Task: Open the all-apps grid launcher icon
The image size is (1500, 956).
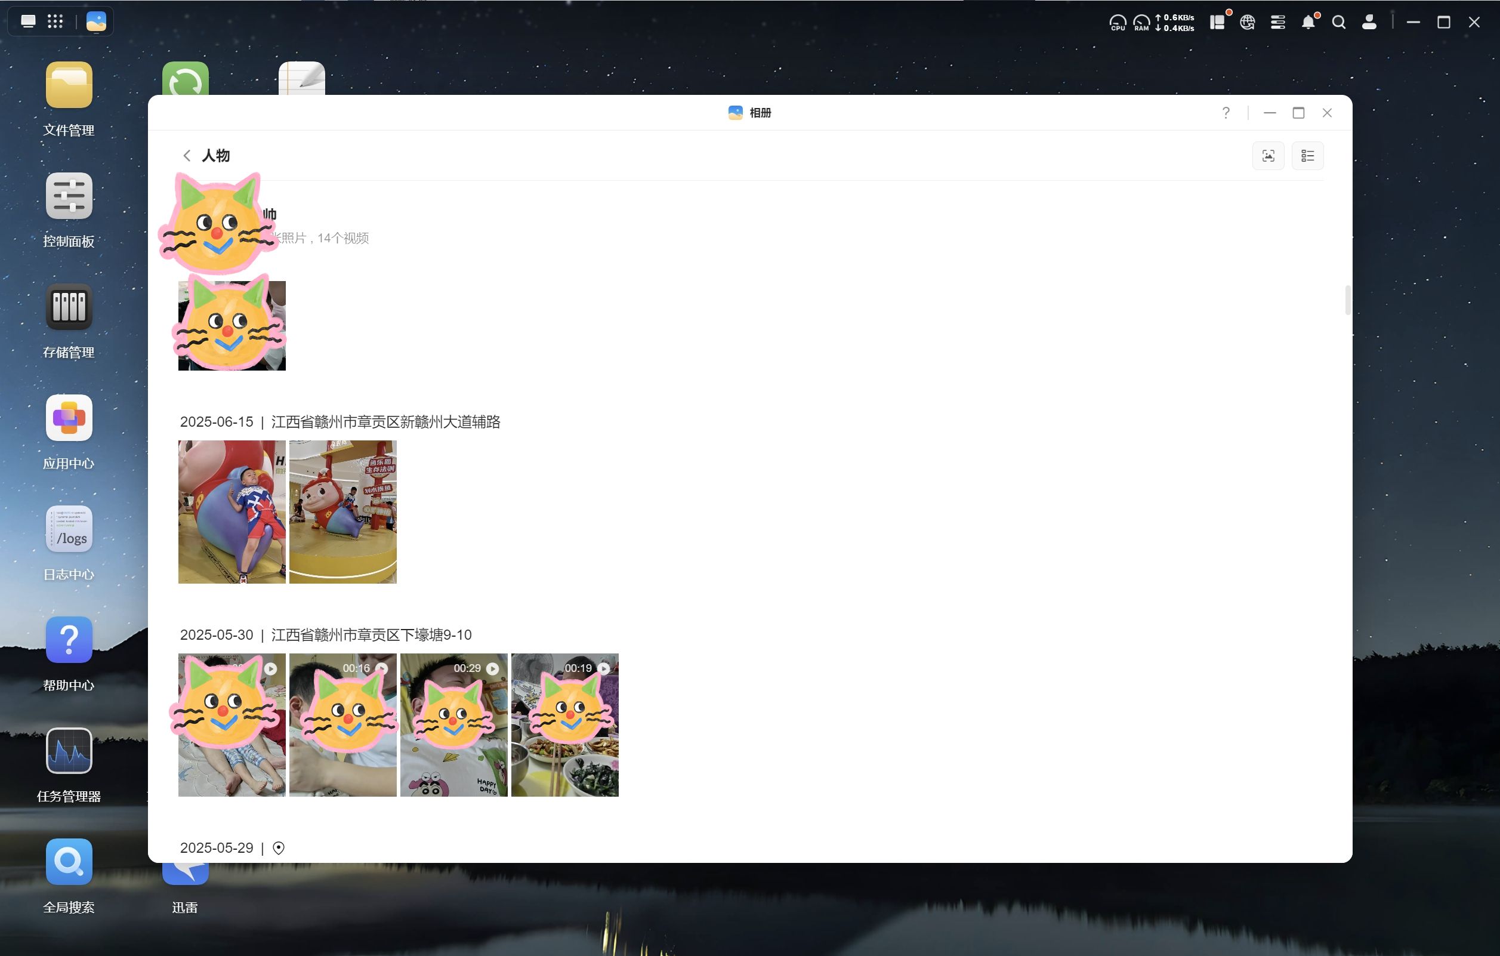Action: point(55,22)
